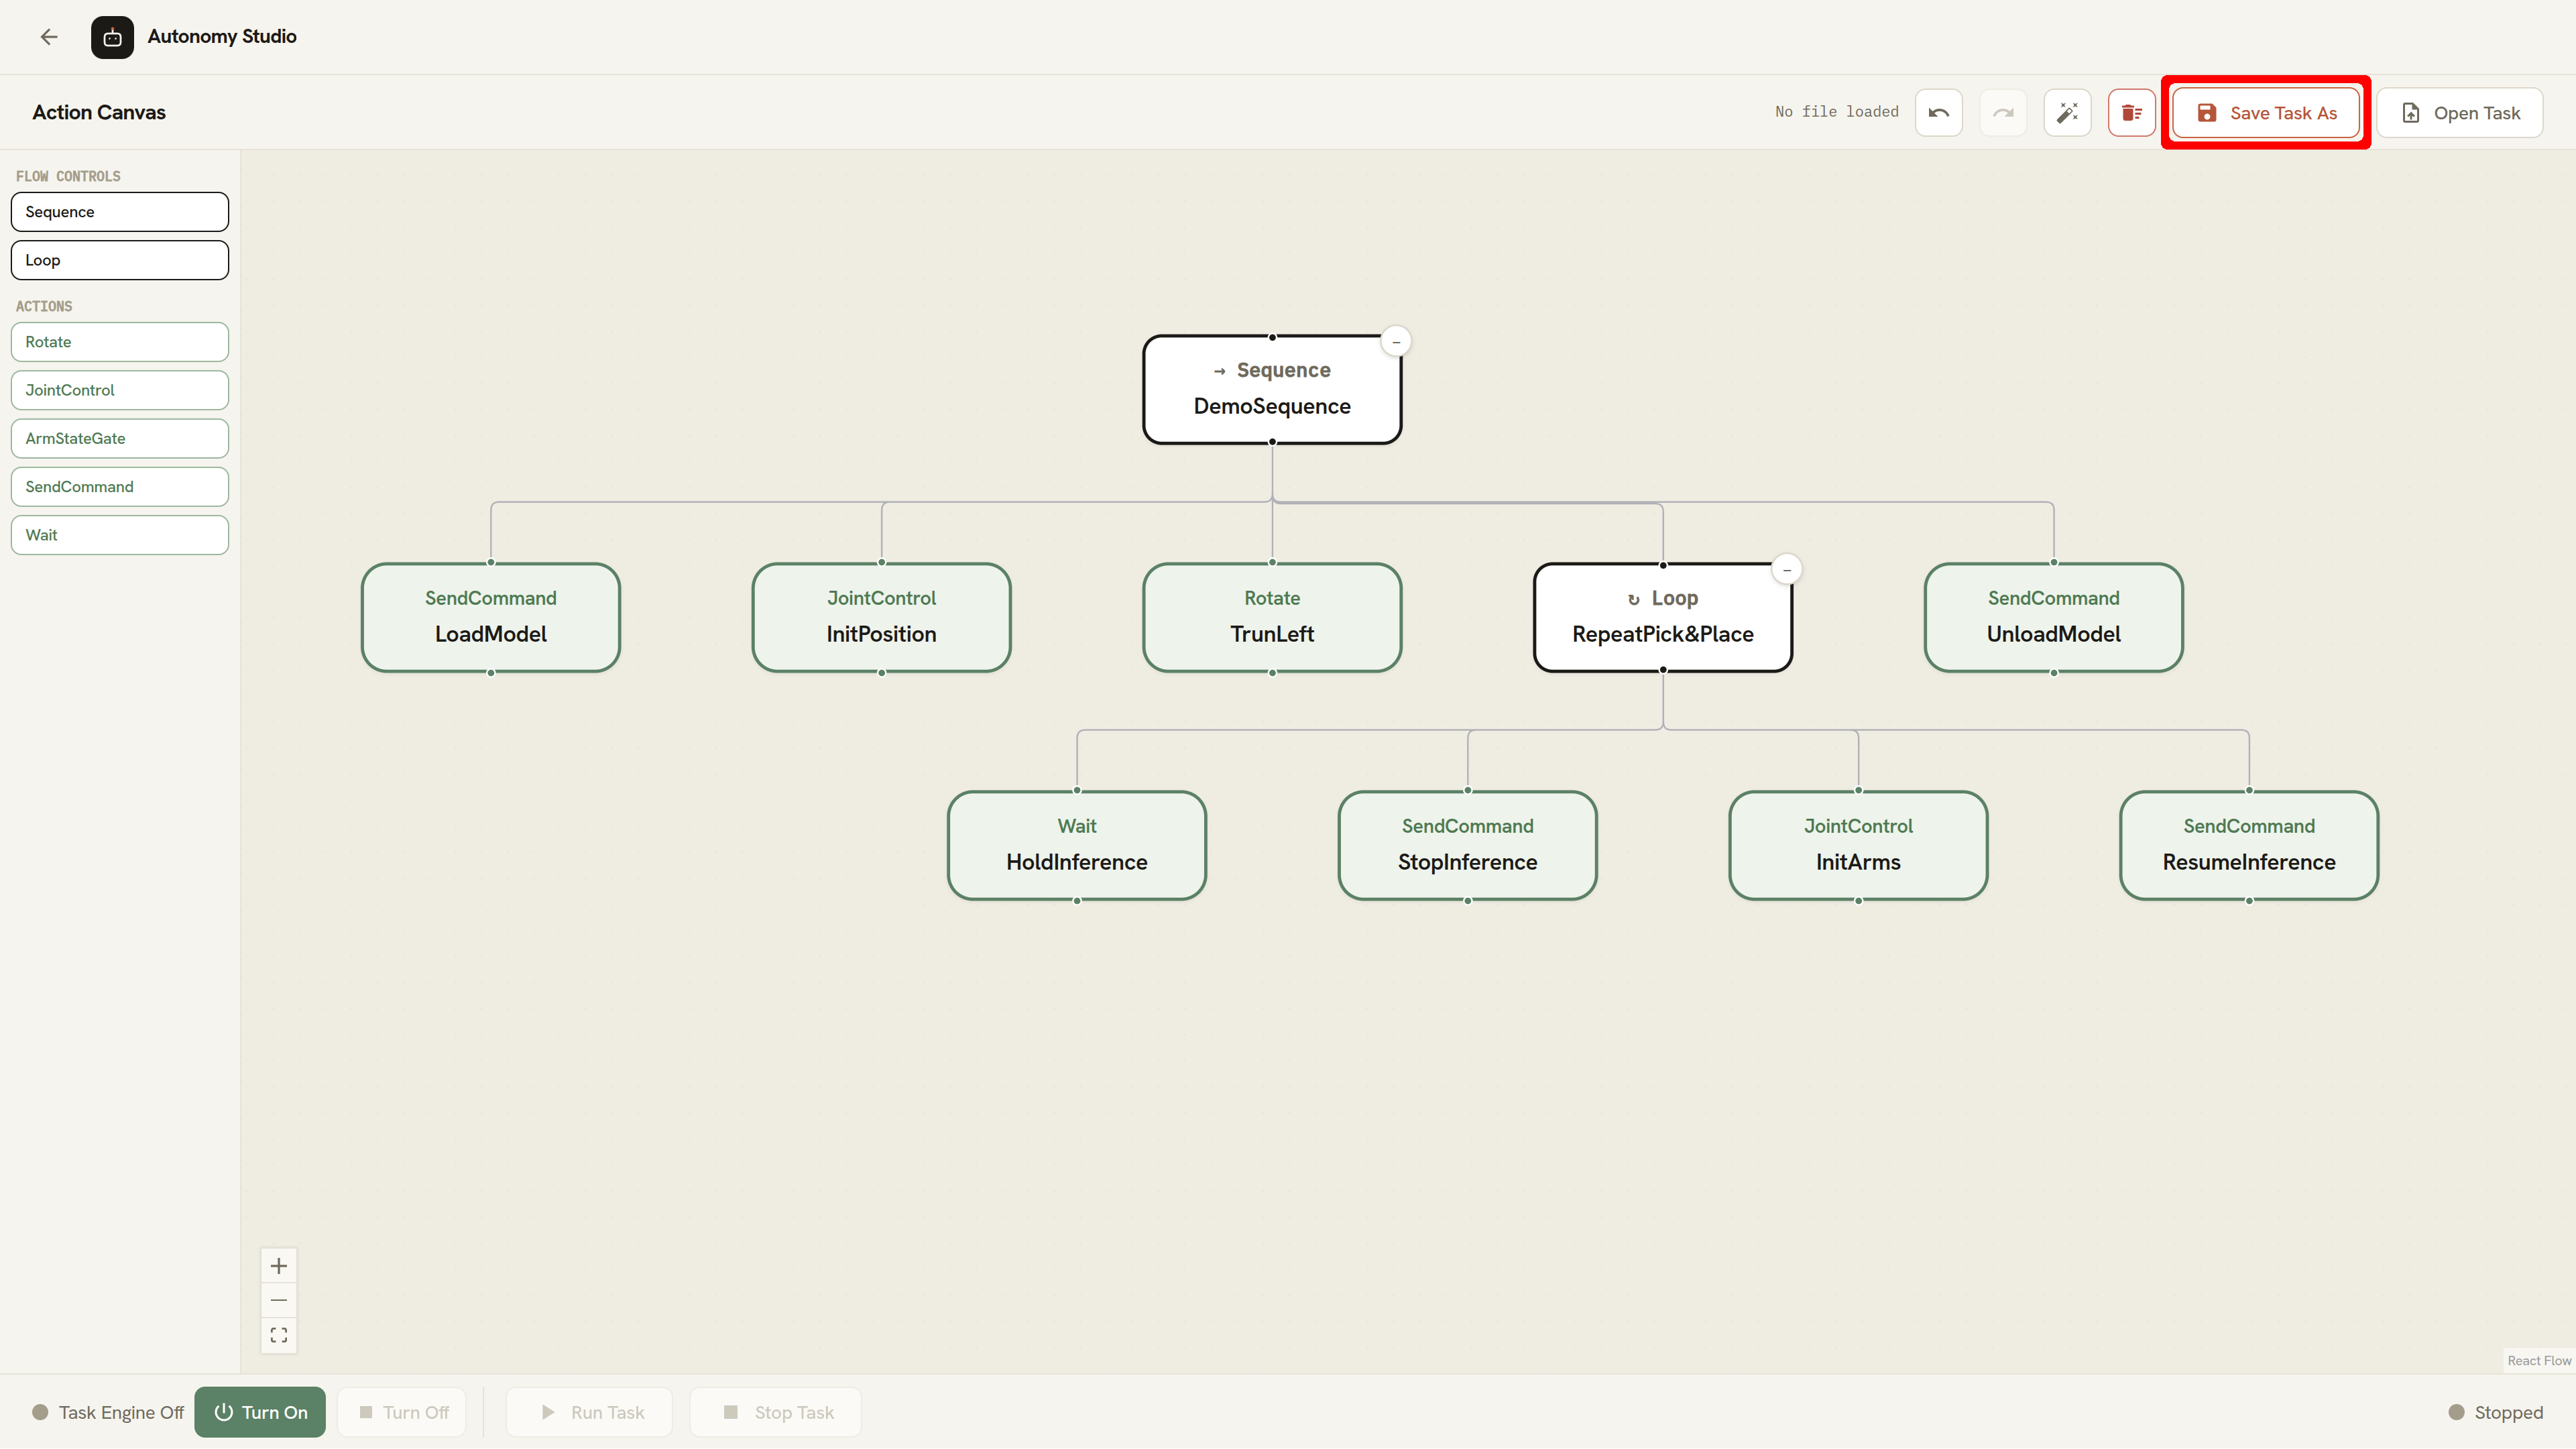Select the ResumeInference node

pos(2249,845)
